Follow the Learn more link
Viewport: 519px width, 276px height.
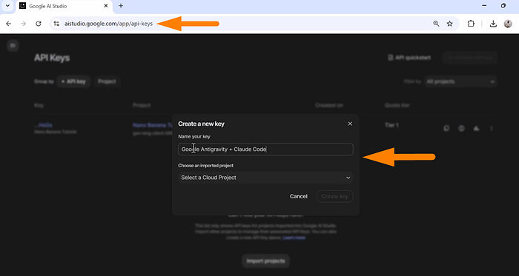[294, 238]
